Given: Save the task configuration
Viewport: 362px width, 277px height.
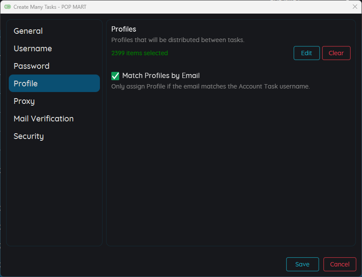Looking at the screenshot, I should (x=302, y=264).
